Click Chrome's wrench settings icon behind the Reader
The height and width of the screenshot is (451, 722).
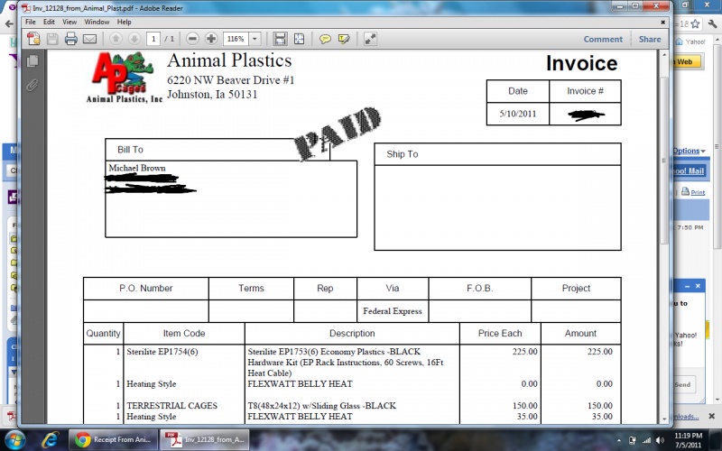click(713, 24)
